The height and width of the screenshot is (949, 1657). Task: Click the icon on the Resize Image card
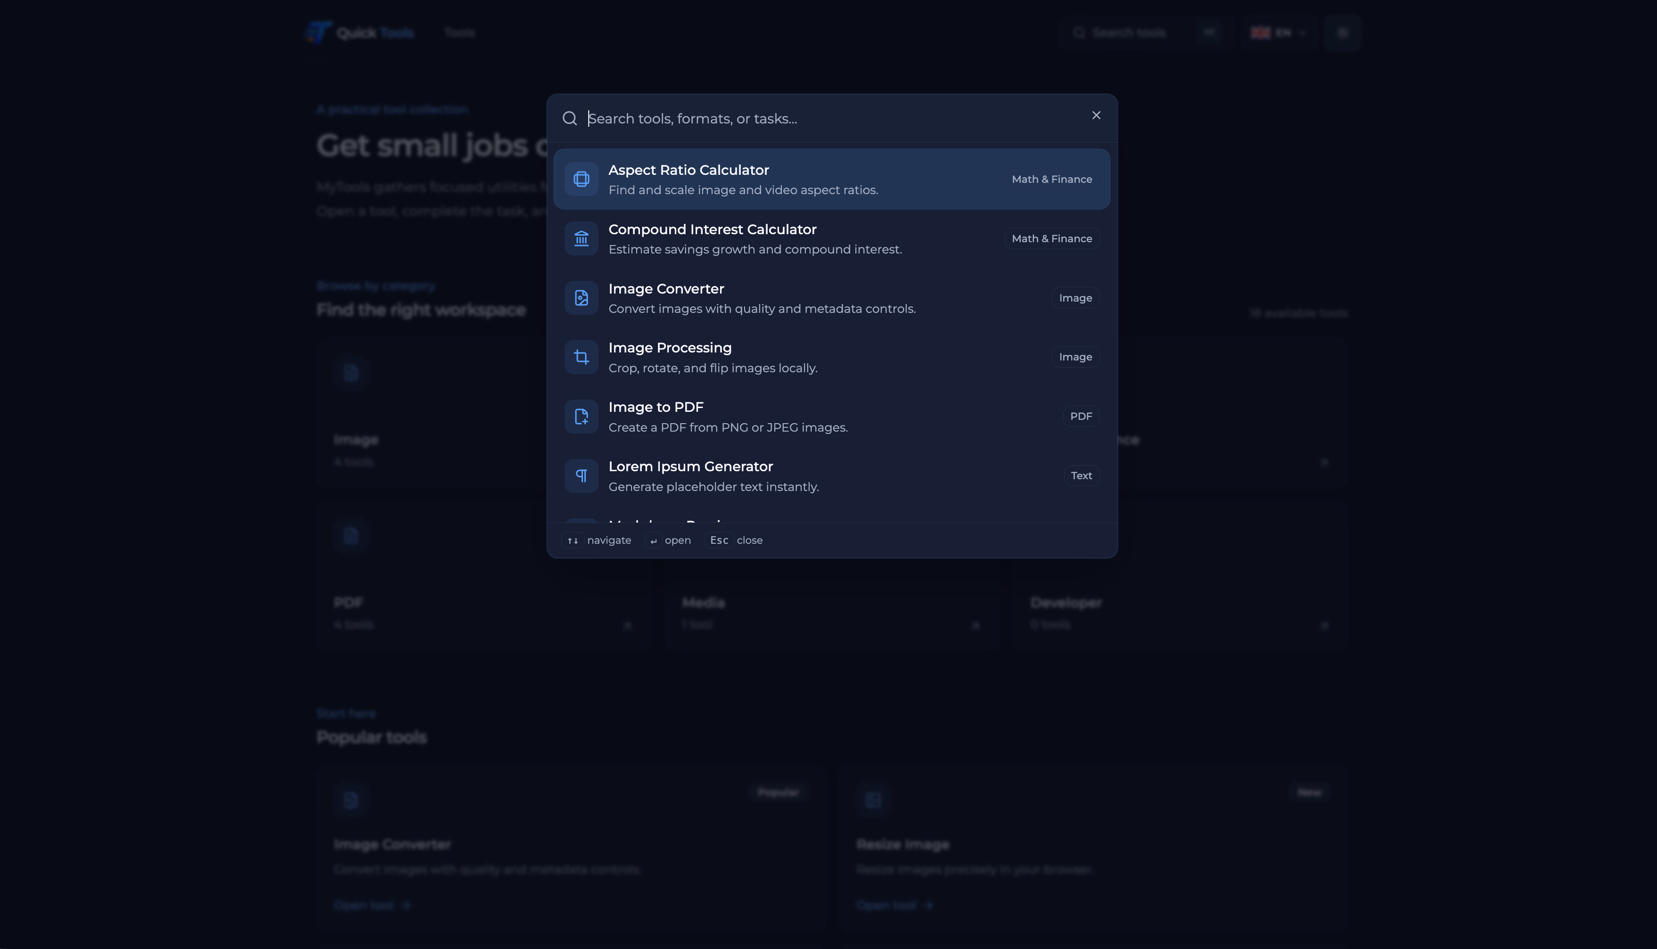click(x=873, y=800)
